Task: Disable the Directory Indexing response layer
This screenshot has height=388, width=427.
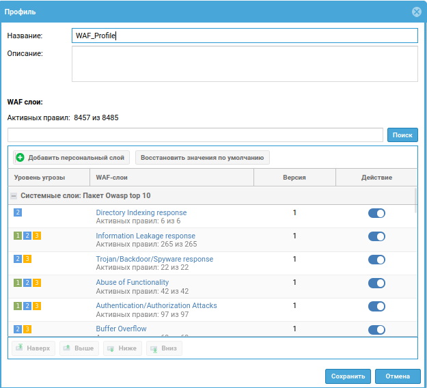Action: [376, 213]
